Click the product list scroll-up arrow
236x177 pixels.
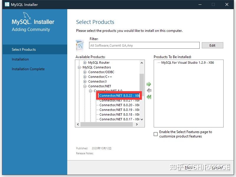coord(142,63)
